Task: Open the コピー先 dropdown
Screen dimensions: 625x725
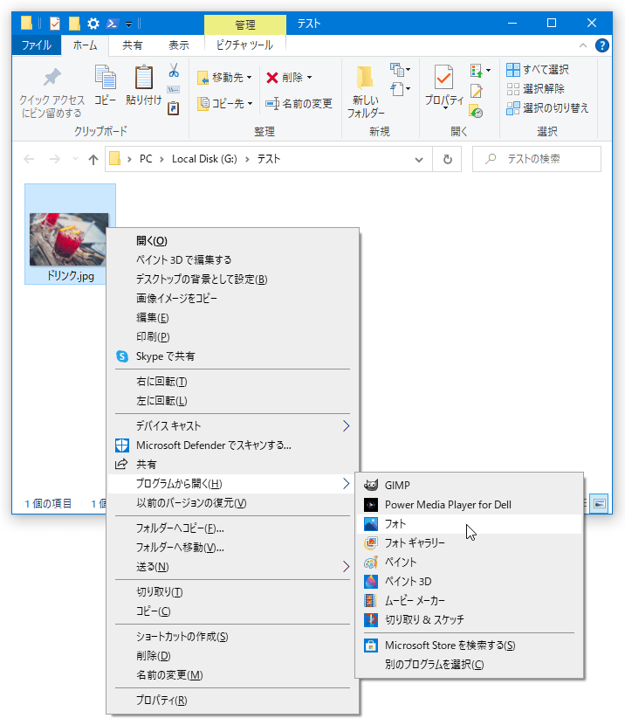Action: [x=225, y=104]
